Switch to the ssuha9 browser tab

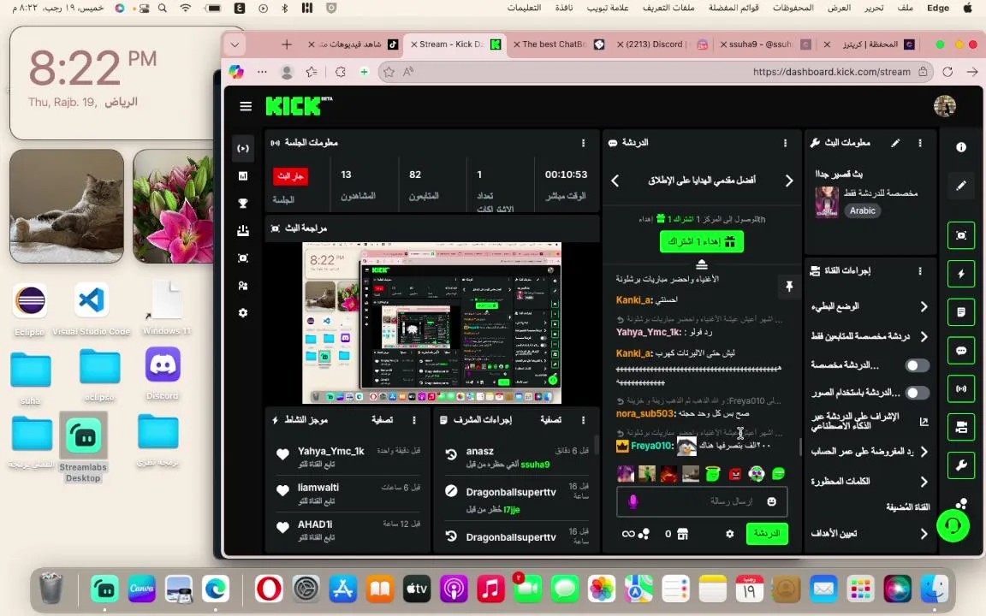click(765, 44)
